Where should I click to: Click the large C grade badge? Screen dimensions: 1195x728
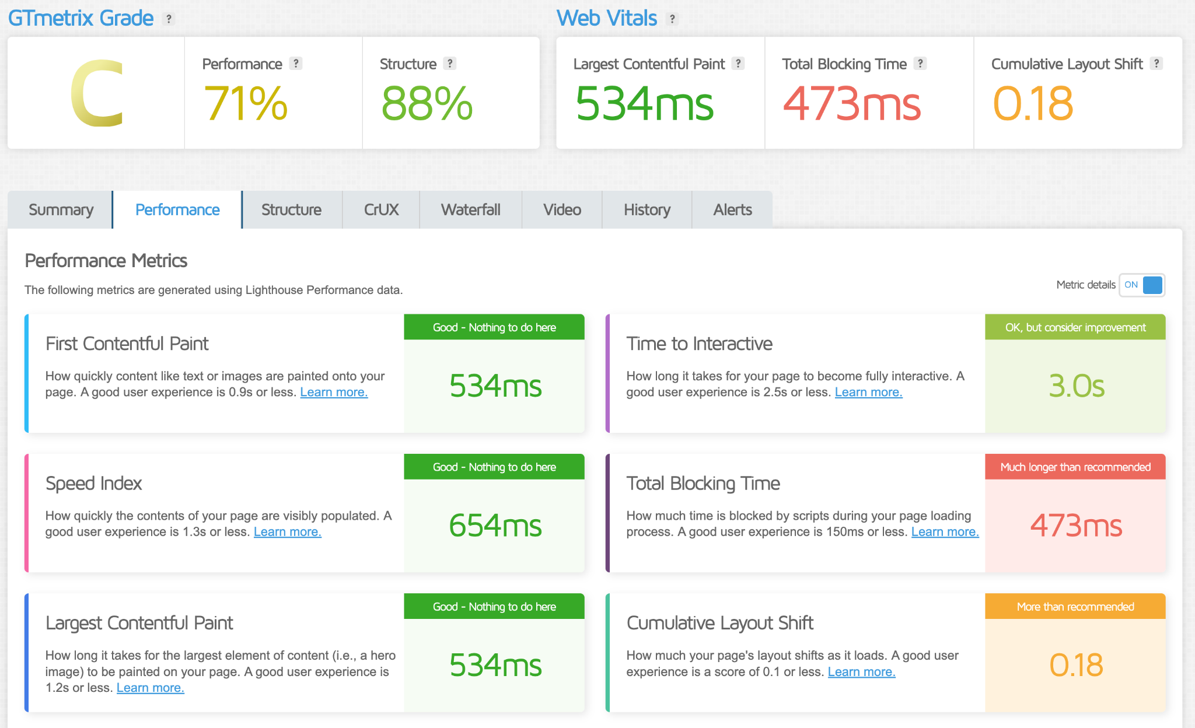(x=96, y=93)
